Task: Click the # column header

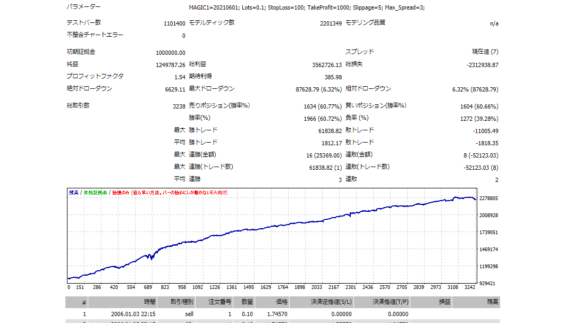Action: (x=77, y=302)
